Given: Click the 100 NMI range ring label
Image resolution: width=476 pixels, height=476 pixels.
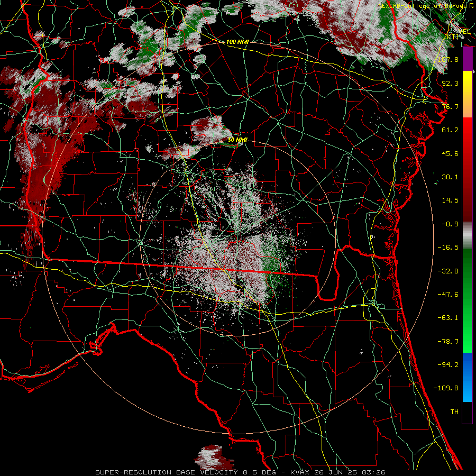Looking at the screenshot, I should coord(237,42).
